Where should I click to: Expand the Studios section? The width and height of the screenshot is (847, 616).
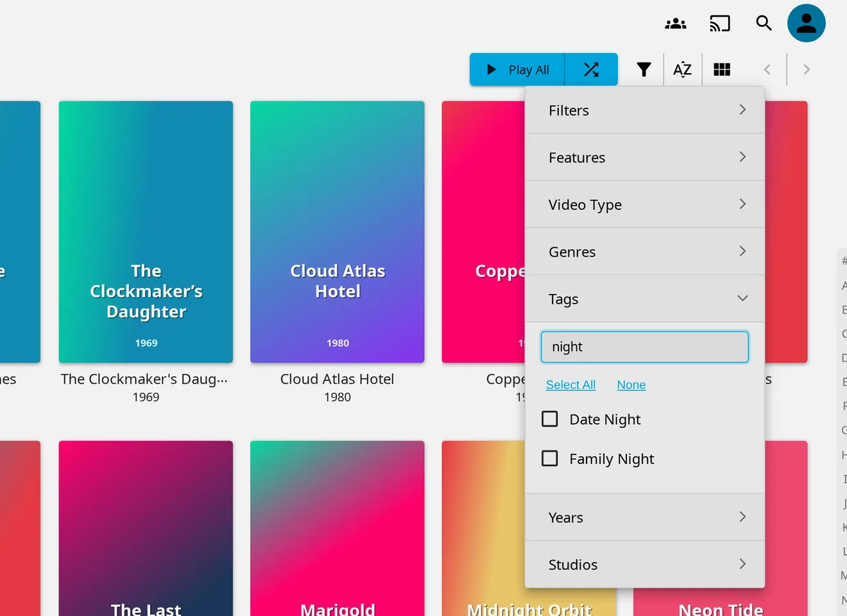645,565
